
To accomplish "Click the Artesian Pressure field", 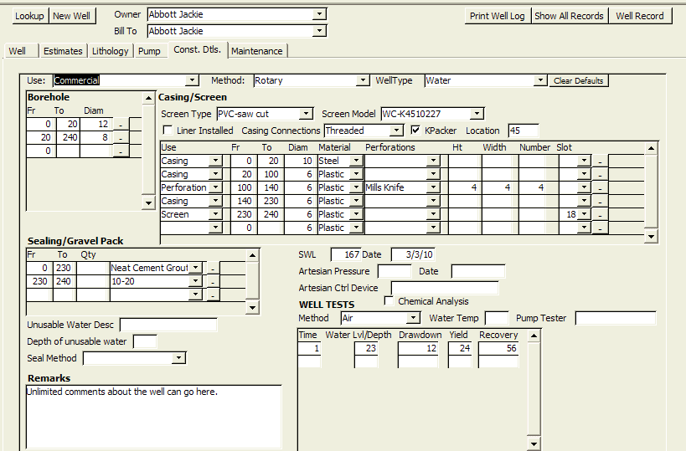I will click(395, 271).
